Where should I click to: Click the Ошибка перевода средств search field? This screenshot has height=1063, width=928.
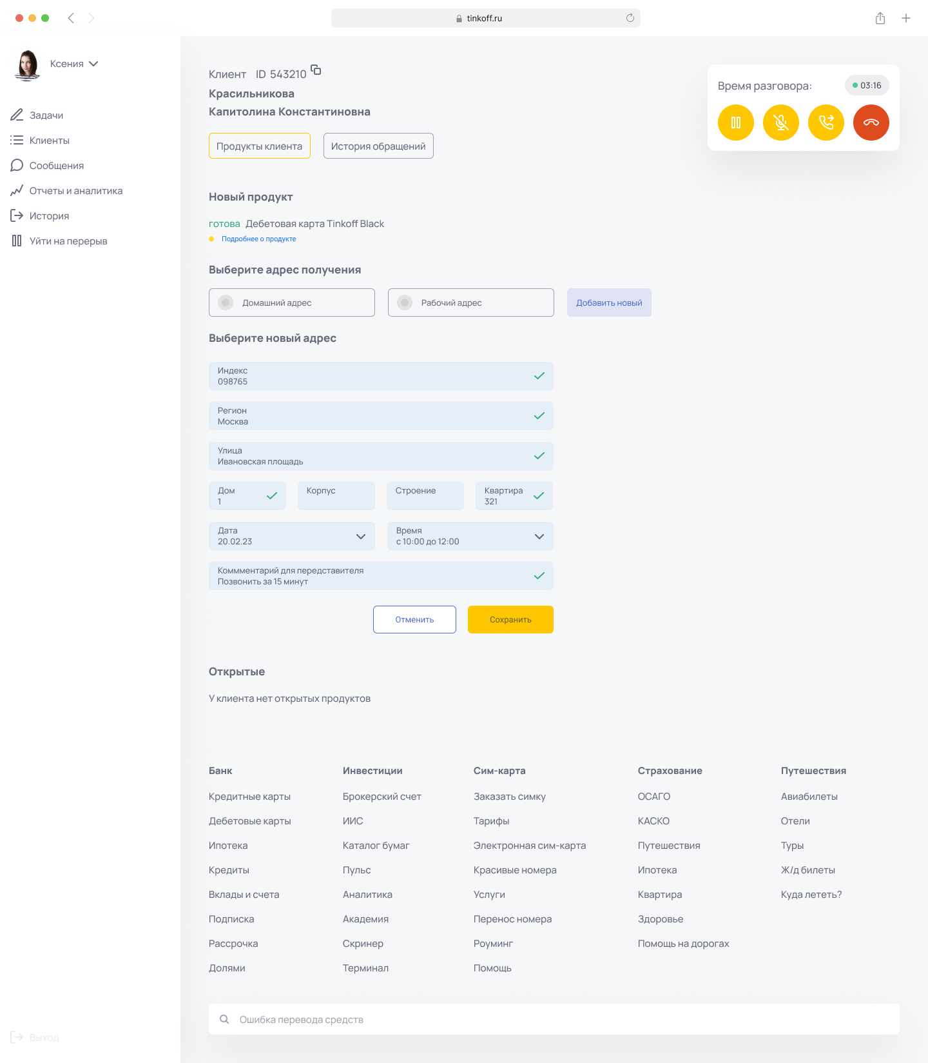pos(554,1019)
